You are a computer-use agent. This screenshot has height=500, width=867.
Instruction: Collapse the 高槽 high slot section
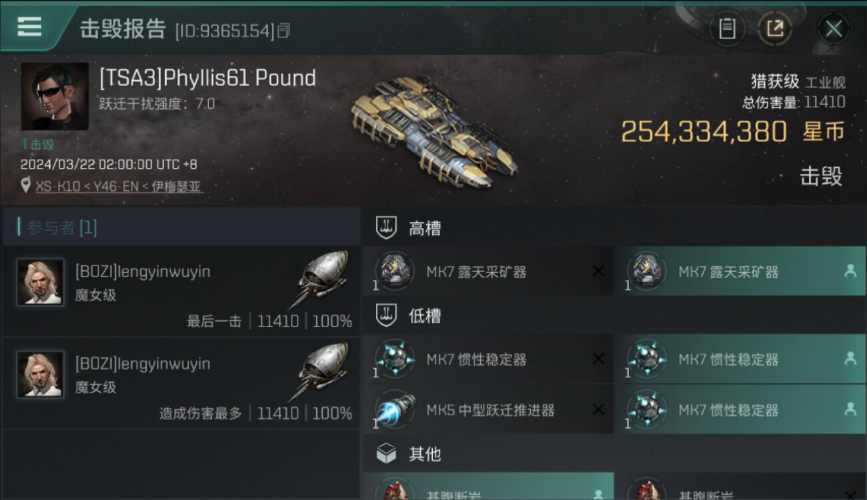tap(615, 229)
